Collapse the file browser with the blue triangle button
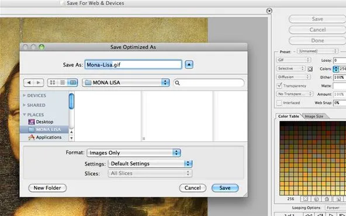The image size is (346, 216). pyautogui.click(x=189, y=65)
